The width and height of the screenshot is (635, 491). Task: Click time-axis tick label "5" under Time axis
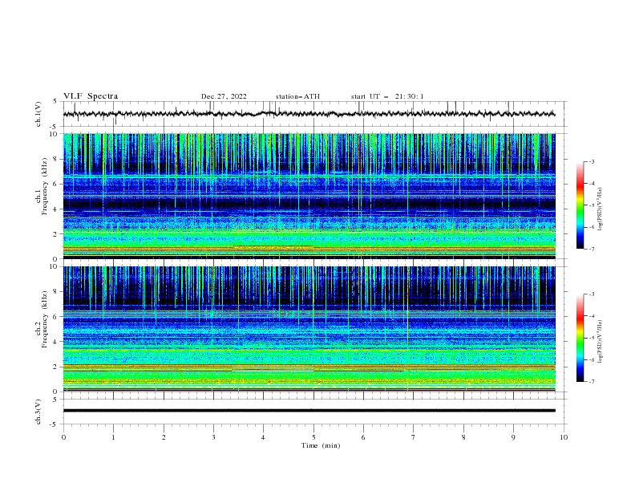[x=313, y=437]
